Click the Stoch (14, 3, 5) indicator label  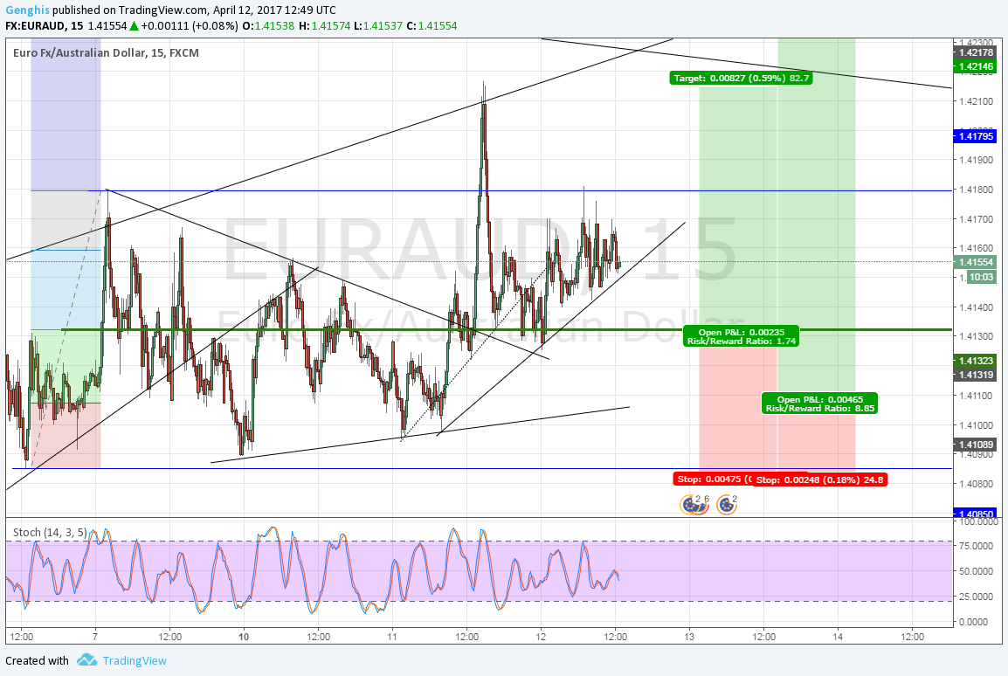50,532
